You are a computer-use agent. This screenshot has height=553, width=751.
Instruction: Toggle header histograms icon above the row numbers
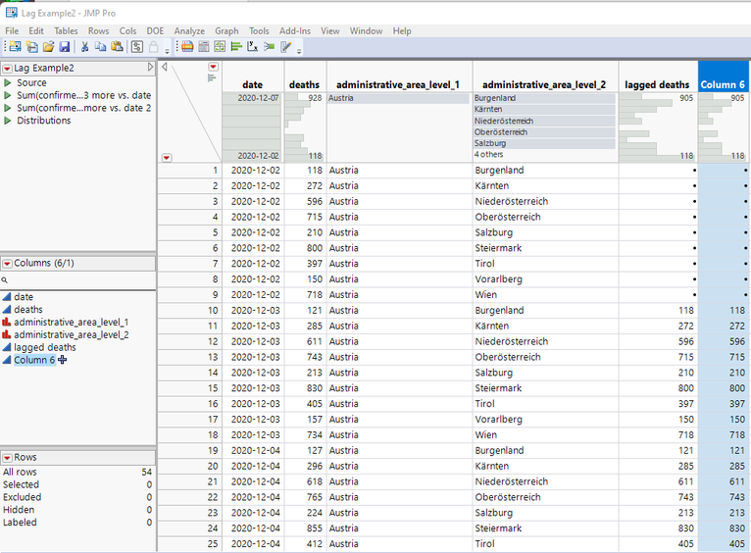(213, 76)
